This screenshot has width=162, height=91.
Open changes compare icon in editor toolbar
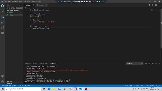(x=149, y=5)
